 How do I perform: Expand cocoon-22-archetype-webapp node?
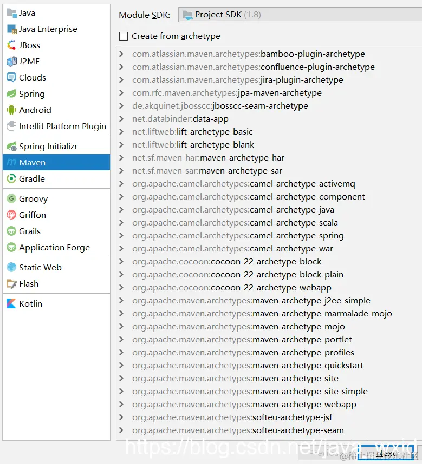(121, 288)
